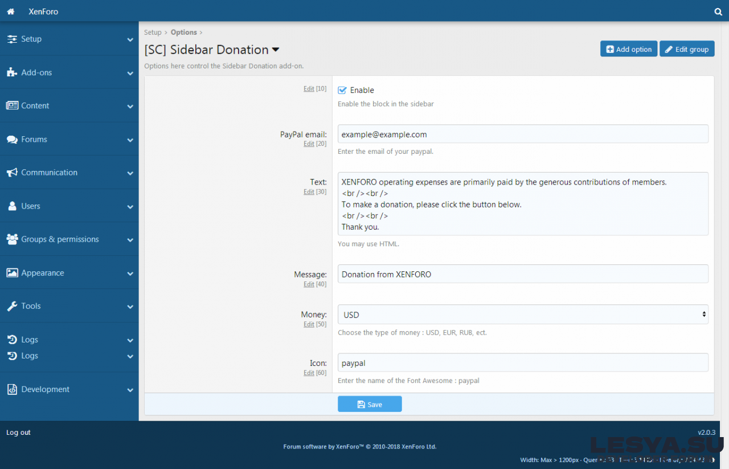This screenshot has height=469, width=729.
Task: Click the Options breadcrumb link
Action: coord(183,32)
